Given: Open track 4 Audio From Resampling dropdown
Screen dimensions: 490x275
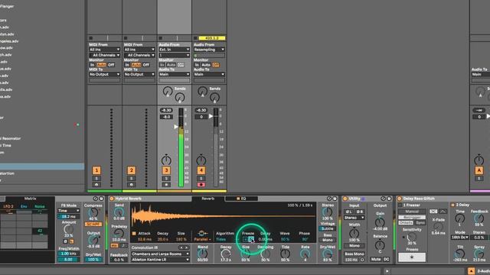Looking at the screenshot, I should click(x=209, y=50).
